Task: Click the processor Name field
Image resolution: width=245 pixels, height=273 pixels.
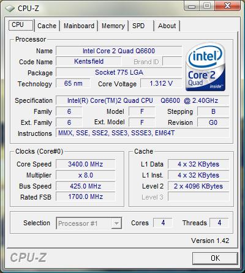Action: [x=119, y=51]
